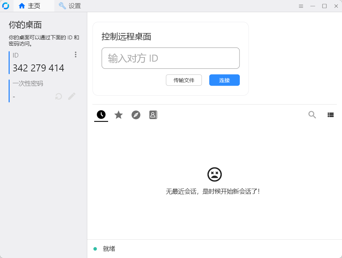
Task: Switch to the 设置 tab
Action: pyautogui.click(x=70, y=6)
